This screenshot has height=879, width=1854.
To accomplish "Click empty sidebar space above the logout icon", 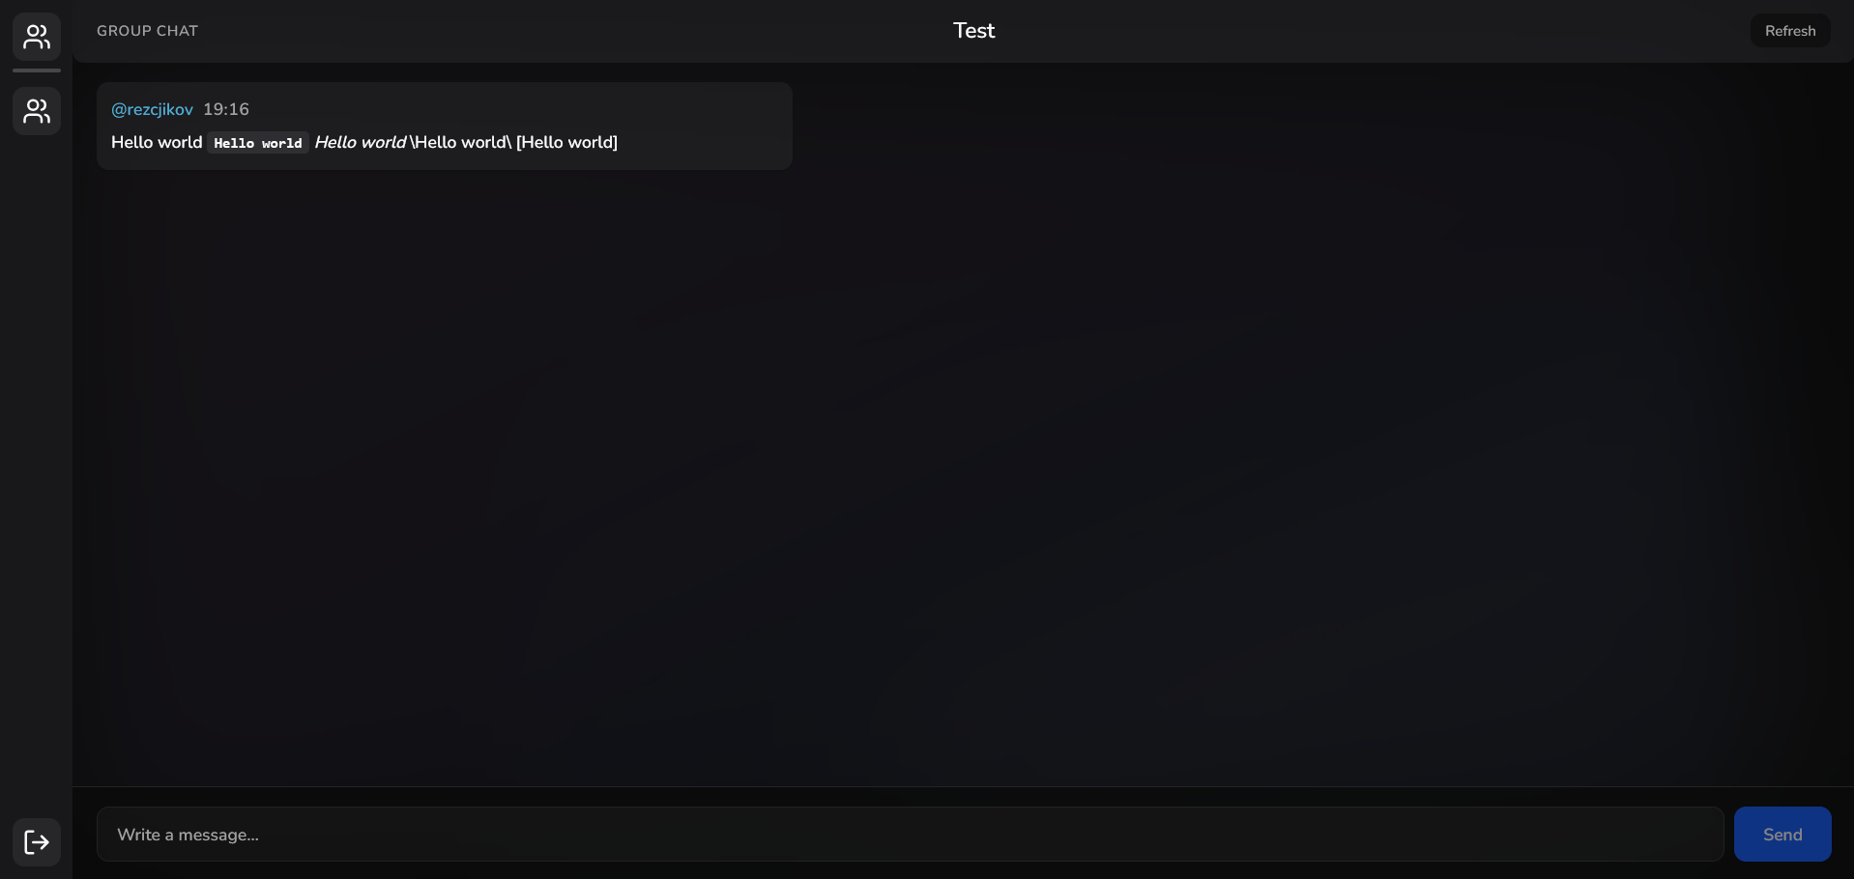I will pyautogui.click(x=37, y=473).
